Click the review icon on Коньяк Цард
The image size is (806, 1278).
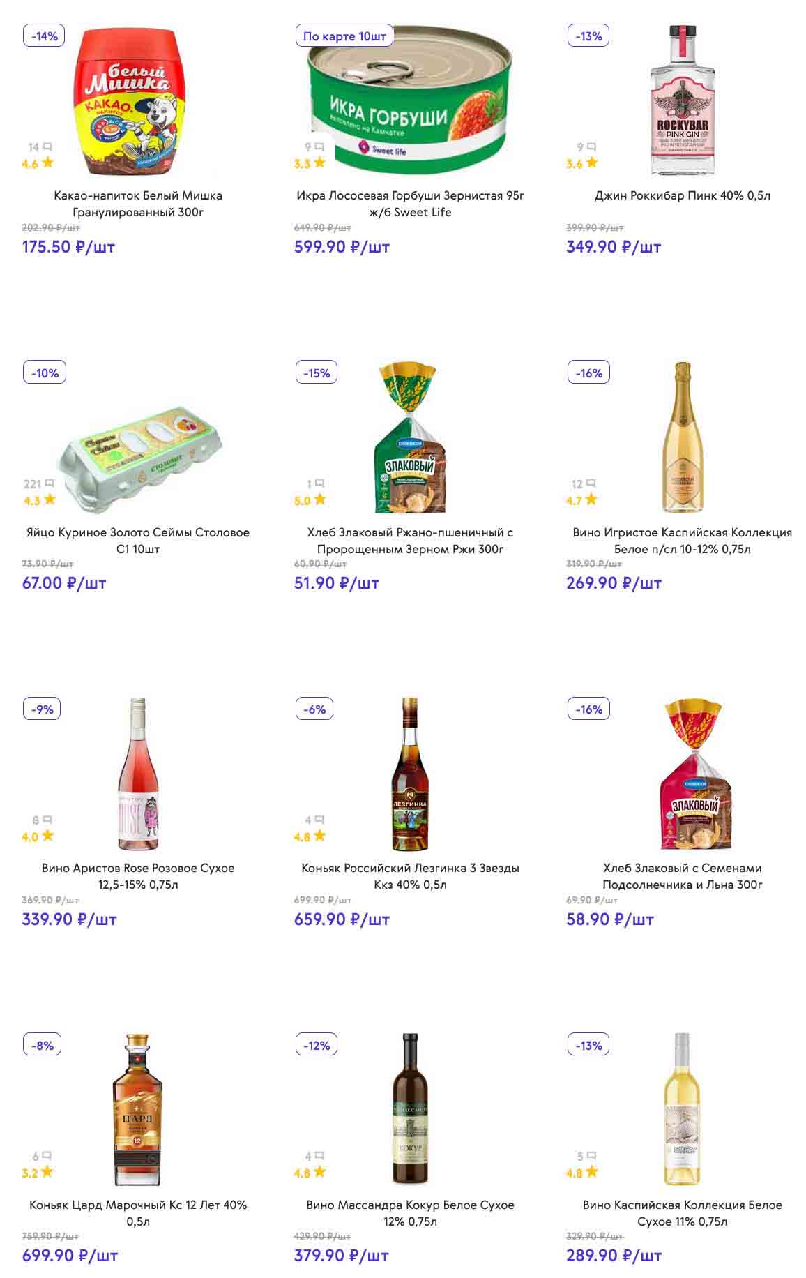click(47, 1157)
